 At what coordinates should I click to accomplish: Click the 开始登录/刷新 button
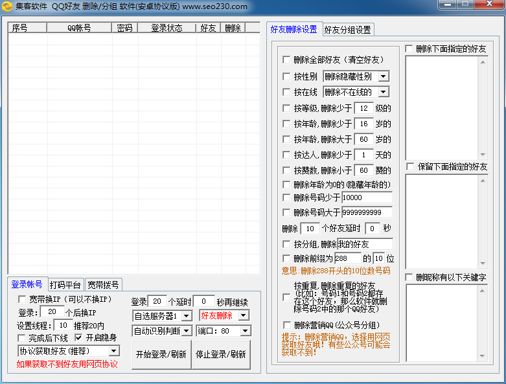pyautogui.click(x=161, y=354)
